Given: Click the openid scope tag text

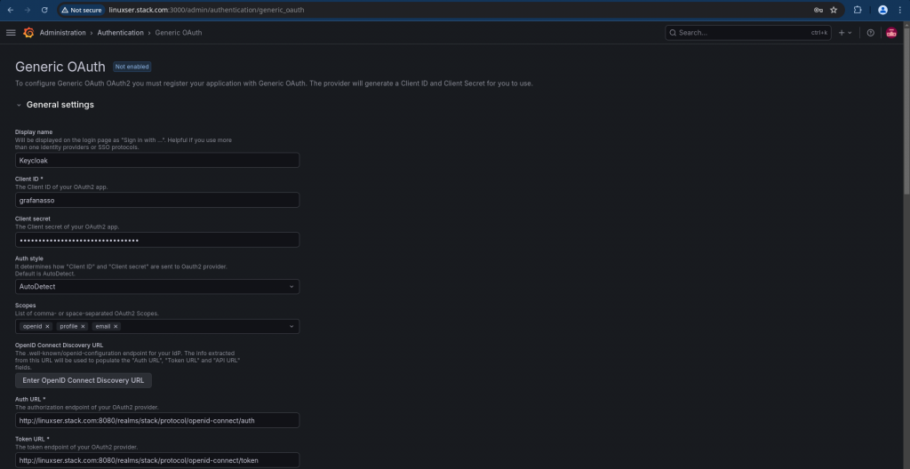Looking at the screenshot, I should (33, 326).
